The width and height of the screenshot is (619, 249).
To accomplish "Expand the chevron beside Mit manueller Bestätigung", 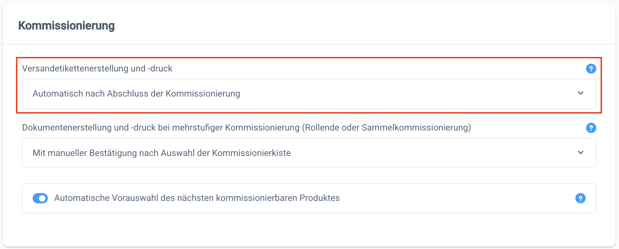I will (x=580, y=153).
